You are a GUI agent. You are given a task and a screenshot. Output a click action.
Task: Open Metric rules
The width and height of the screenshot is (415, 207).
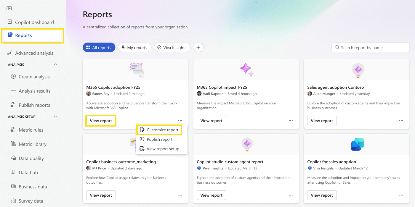[x=31, y=130]
